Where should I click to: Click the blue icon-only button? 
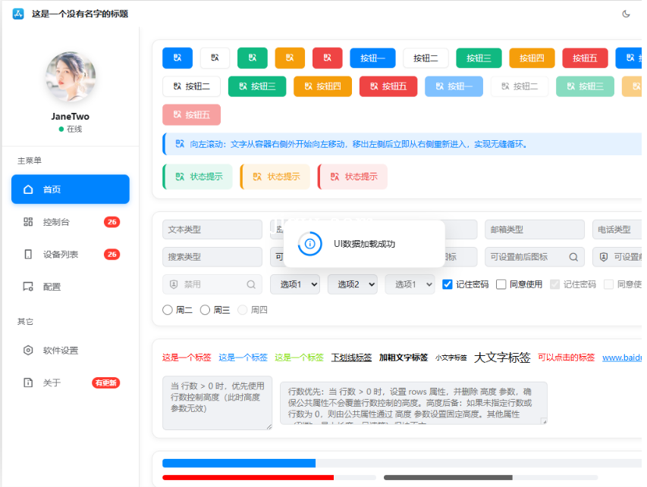coord(177,58)
